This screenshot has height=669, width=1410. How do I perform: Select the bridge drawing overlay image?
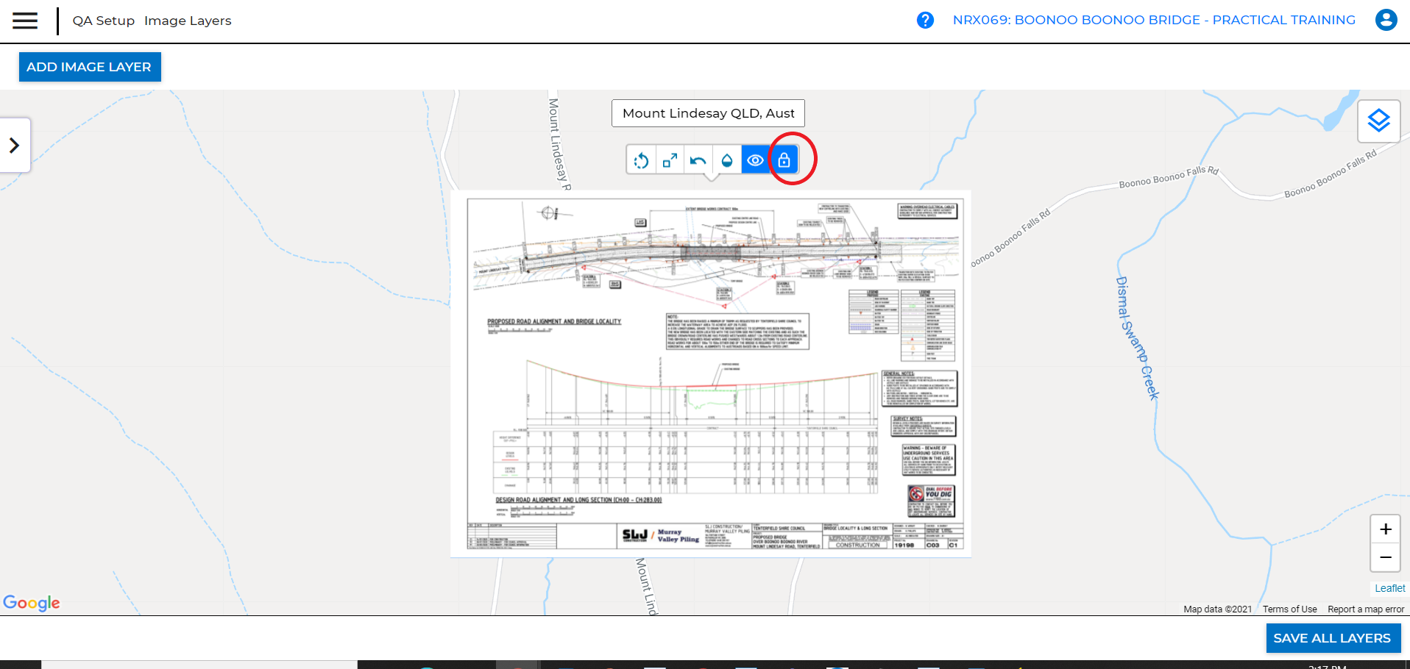click(710, 373)
